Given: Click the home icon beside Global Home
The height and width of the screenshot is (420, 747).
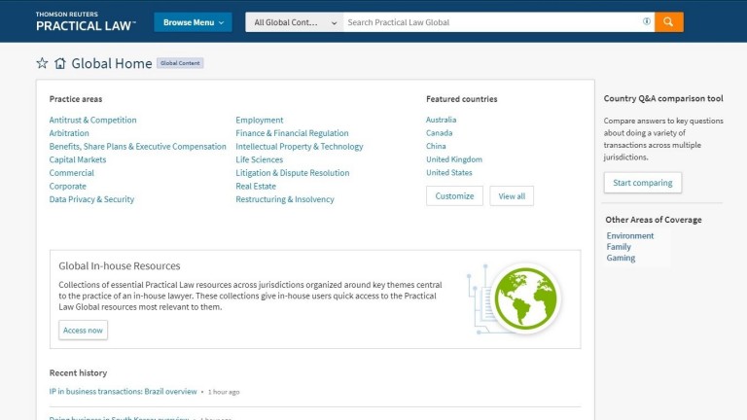Looking at the screenshot, I should [60, 63].
